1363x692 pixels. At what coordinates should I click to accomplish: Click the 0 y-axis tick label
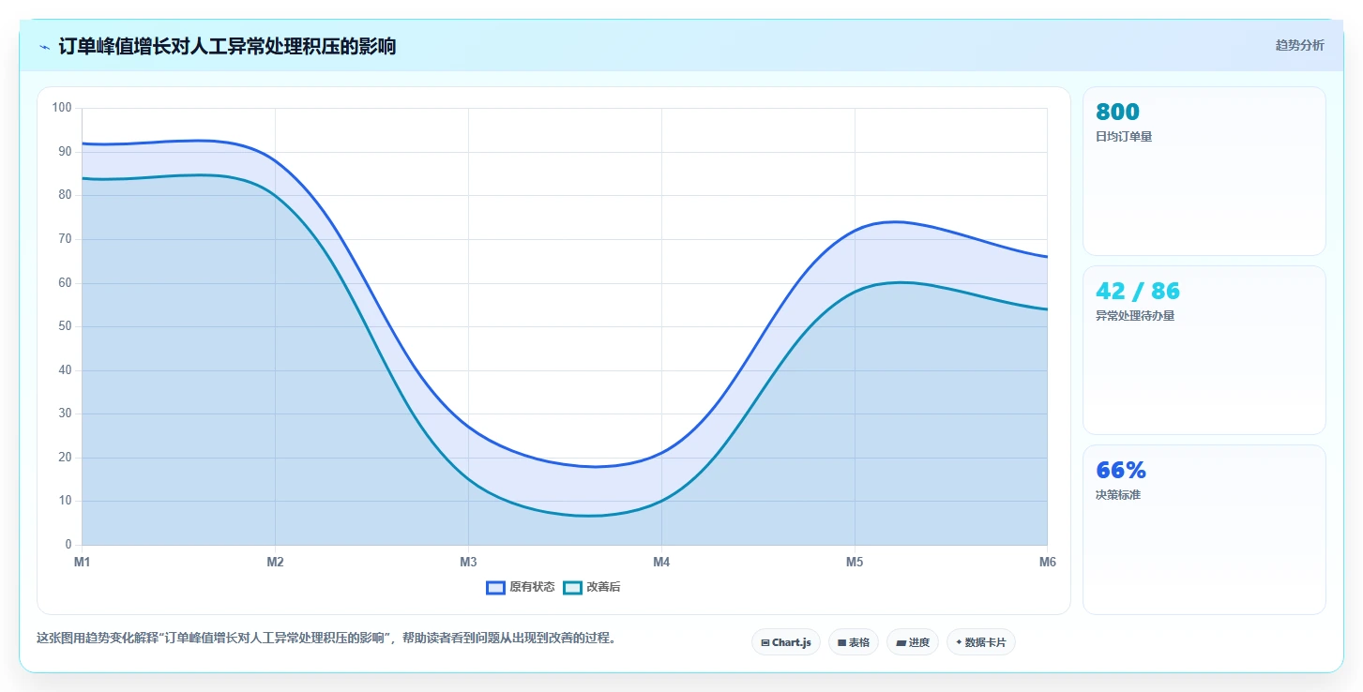68,545
